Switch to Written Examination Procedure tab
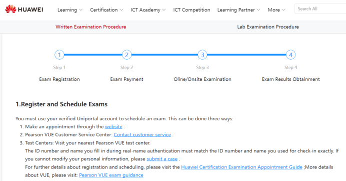The height and width of the screenshot is (181, 346). 90,27
